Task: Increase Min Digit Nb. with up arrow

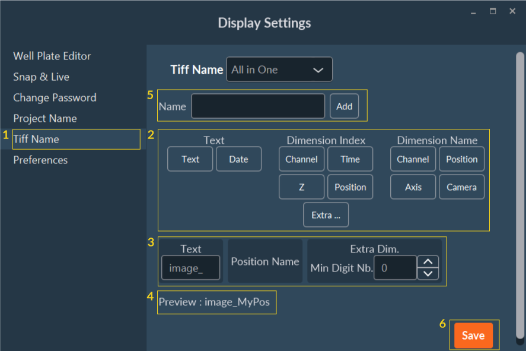Action: pos(428,262)
